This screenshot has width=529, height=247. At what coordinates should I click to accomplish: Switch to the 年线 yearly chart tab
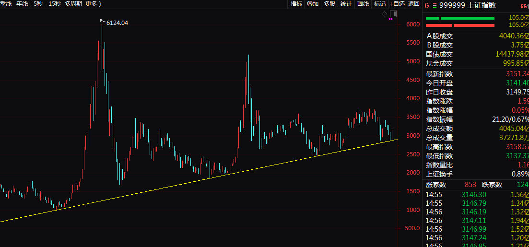click(22, 4)
